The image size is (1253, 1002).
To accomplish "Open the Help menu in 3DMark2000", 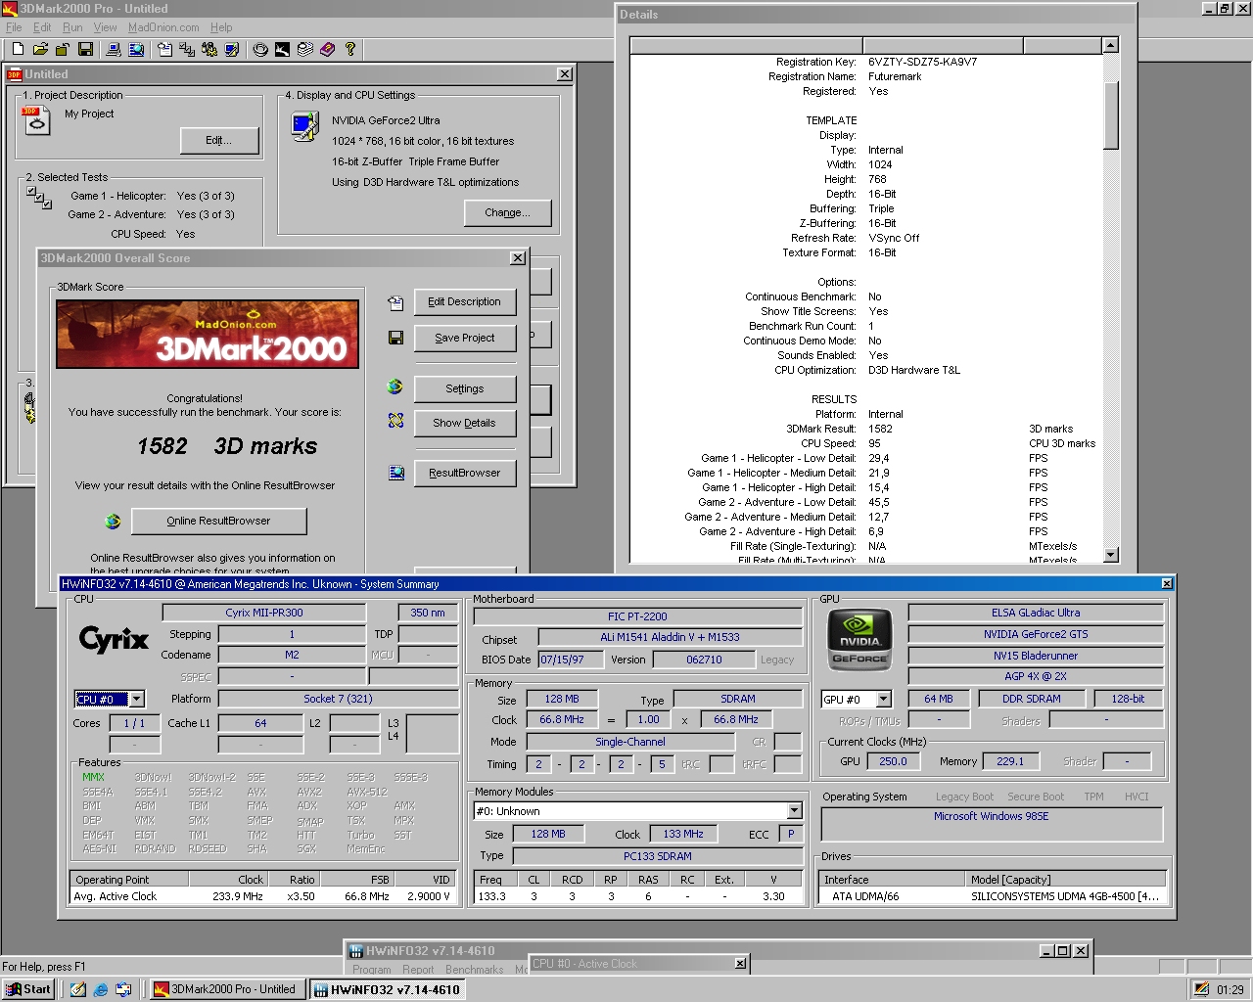I will coord(221,27).
